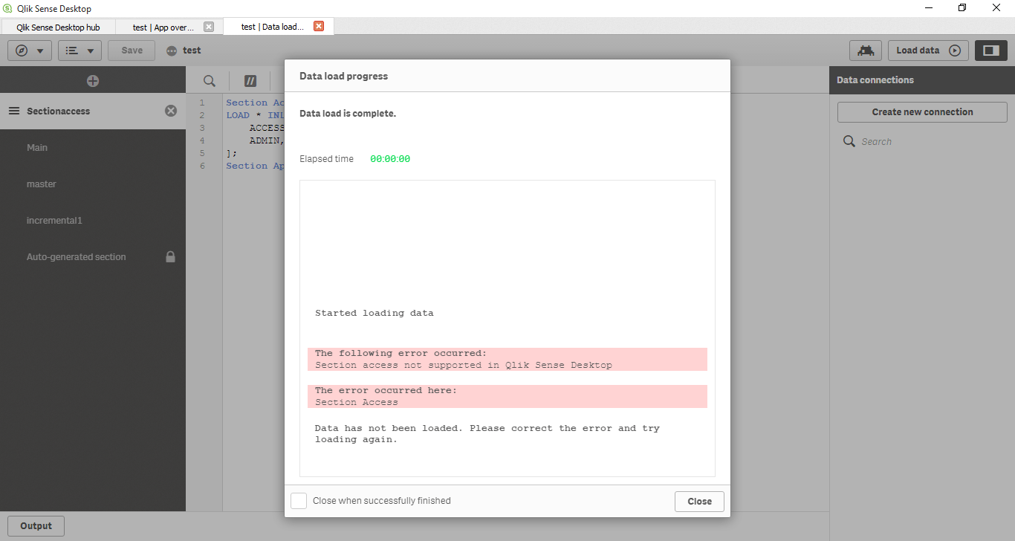The height and width of the screenshot is (541, 1015).
Task: Minimize the Qlik Sense Desktop window
Action: coord(929,8)
